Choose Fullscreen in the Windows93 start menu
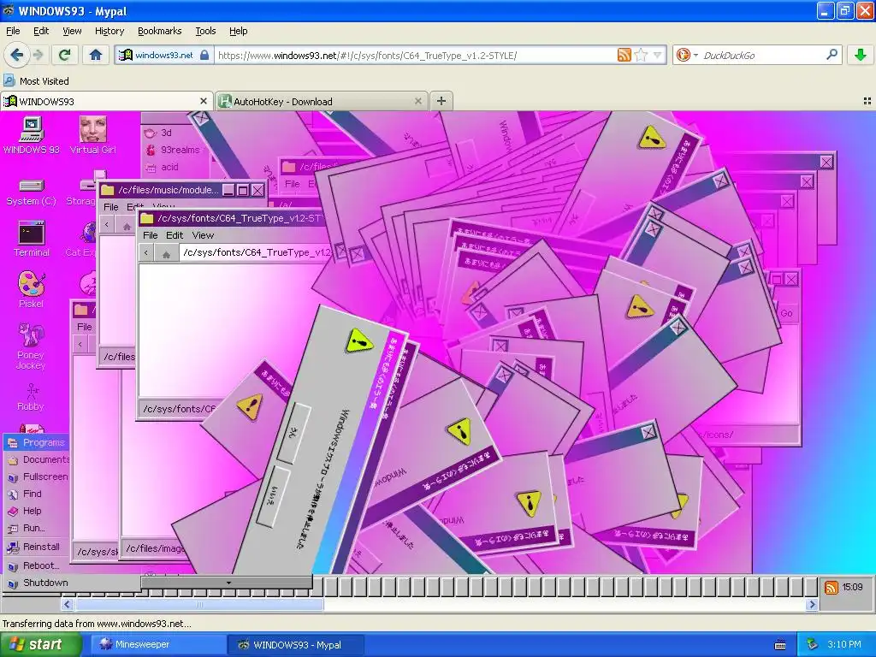 pos(37,476)
